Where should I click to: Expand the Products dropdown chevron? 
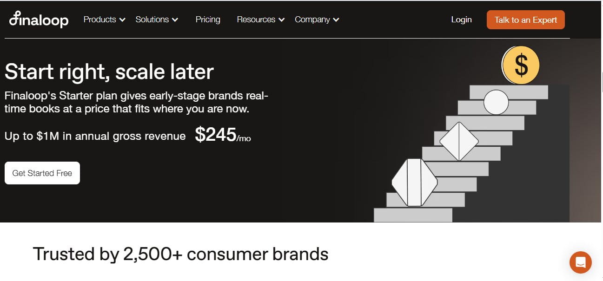(122, 20)
